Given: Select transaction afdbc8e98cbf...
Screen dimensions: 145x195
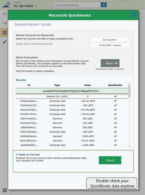Looking at the screenshot, I should tap(29, 127).
